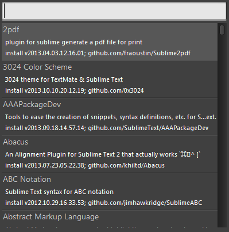Screen dimensions: 229x232
Task: Click the github.com/0x3024 install line
Action: click(x=75, y=90)
